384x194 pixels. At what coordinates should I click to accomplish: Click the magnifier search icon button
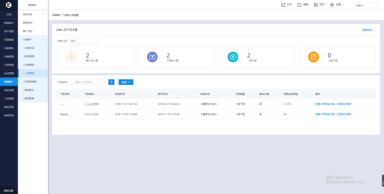pos(112,82)
